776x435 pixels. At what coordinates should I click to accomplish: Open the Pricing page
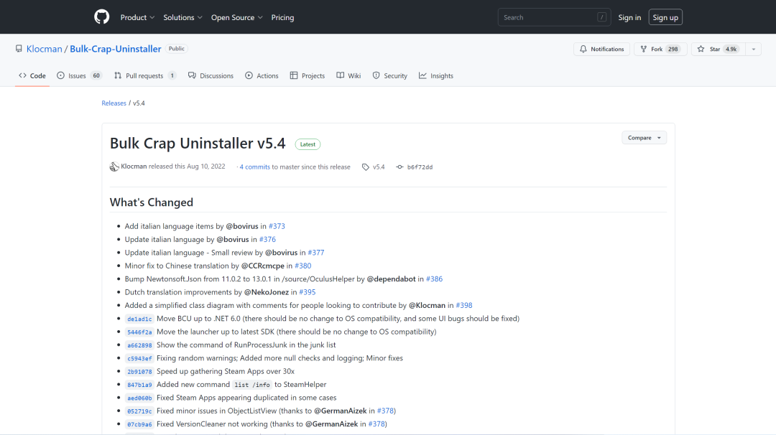(282, 17)
